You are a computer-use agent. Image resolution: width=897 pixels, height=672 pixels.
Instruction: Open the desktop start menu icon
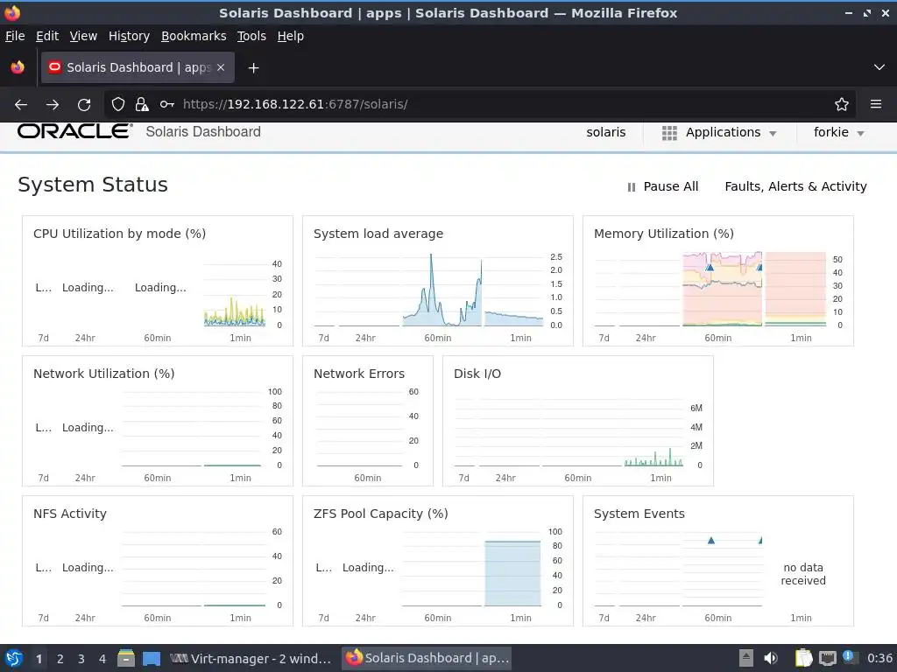14,658
